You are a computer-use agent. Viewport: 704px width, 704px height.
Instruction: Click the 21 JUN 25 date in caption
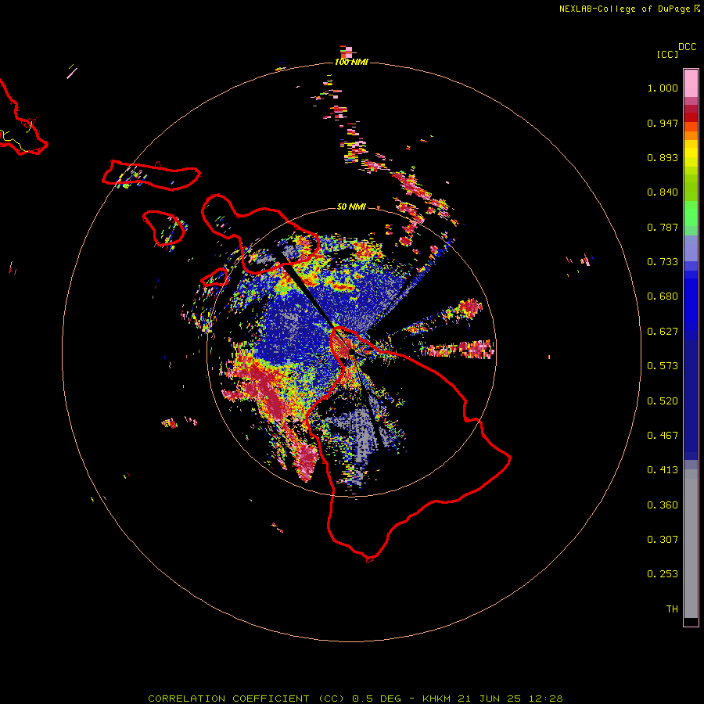pyautogui.click(x=489, y=699)
